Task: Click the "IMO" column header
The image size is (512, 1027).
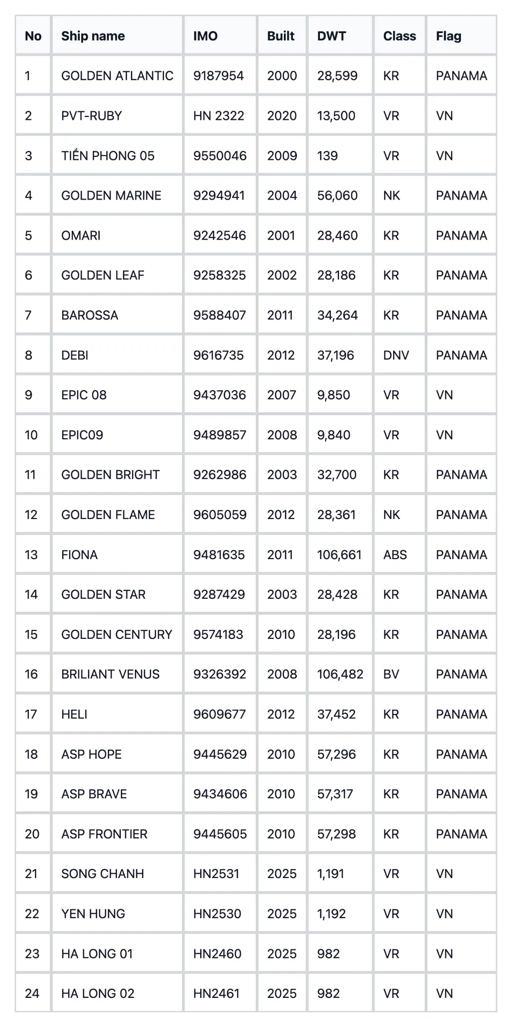Action: [205, 36]
